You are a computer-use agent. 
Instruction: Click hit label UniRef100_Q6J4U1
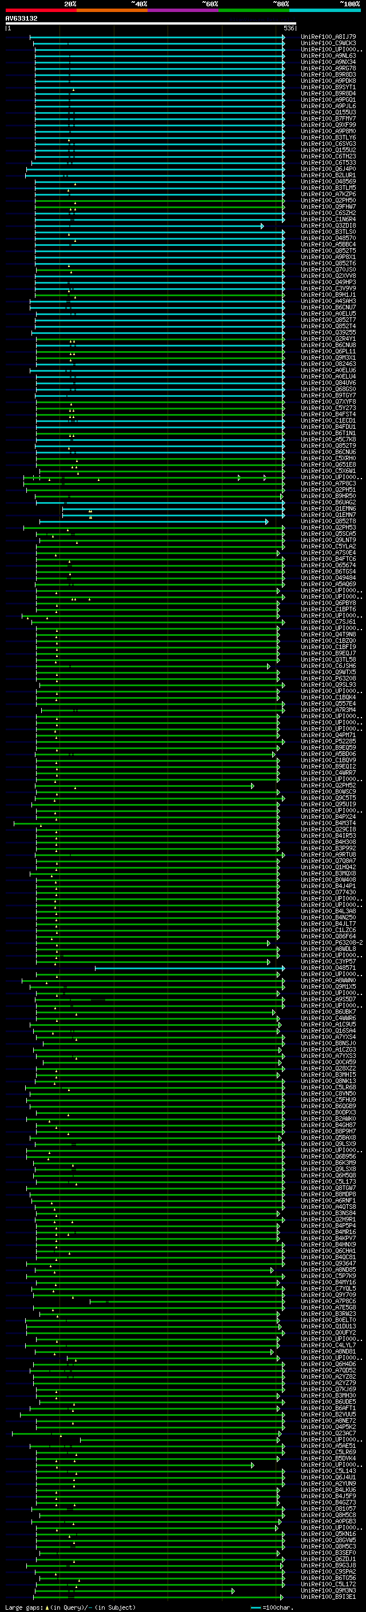coord(328,1478)
